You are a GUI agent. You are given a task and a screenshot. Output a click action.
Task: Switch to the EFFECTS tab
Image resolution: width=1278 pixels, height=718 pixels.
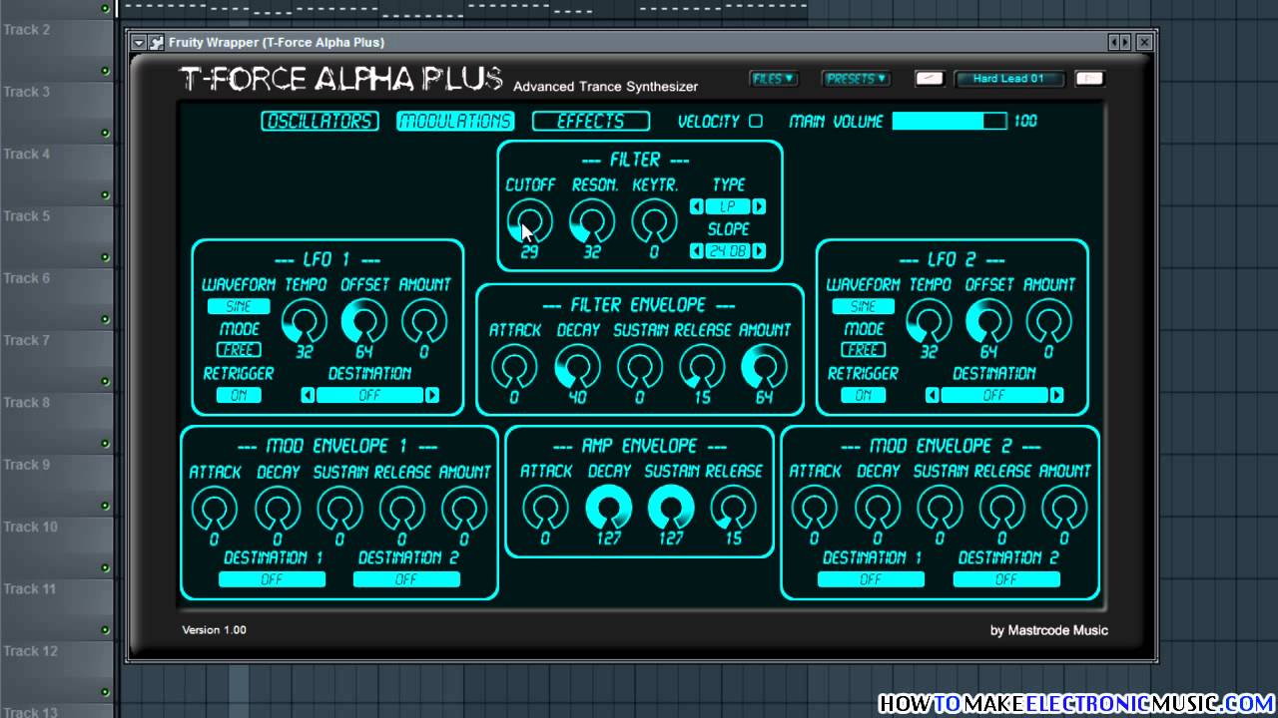[591, 121]
